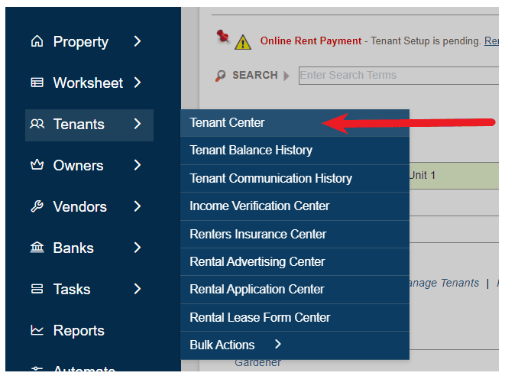505x376 pixels.
Task: Expand the Bulk Actions submenu arrow
Action: pos(278,345)
